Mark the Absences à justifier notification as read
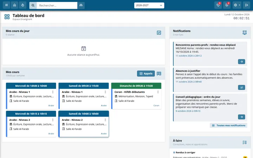253x158 pixels. point(241,87)
